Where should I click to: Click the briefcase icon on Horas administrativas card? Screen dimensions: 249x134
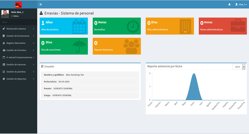pos(238,26)
